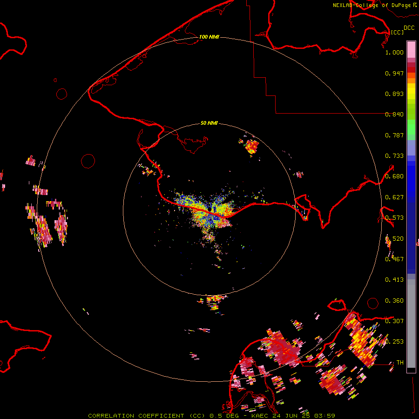Click the red circular outline inside the 100 NMI ring
419x419 pixels.
[88, 161]
